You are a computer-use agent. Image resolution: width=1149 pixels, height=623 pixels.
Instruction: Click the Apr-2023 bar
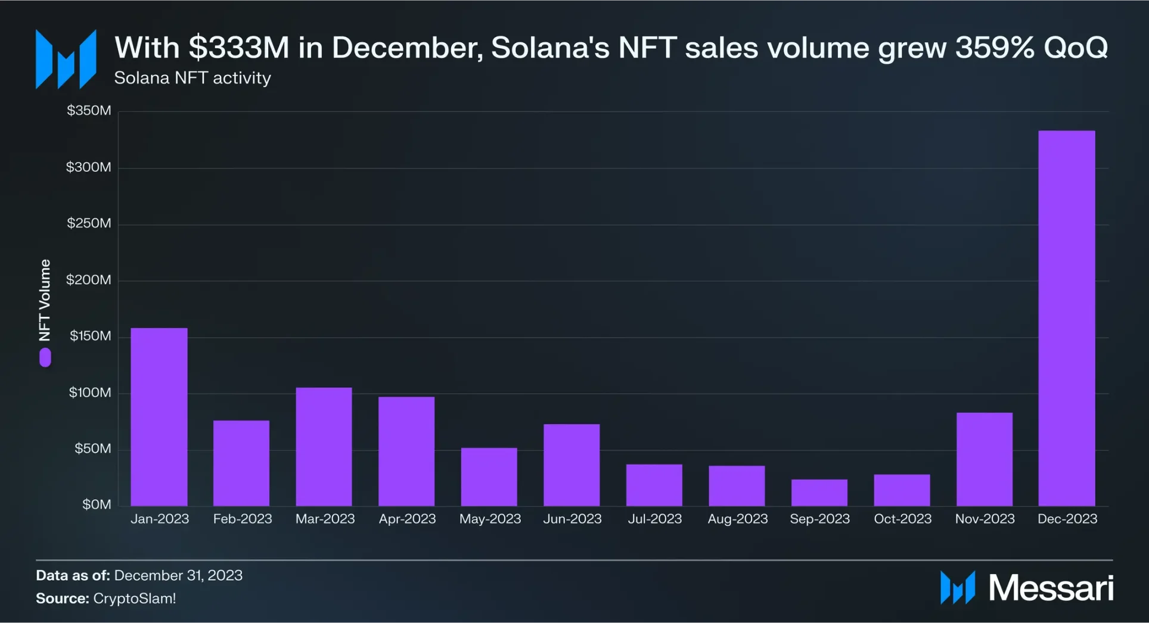406,451
